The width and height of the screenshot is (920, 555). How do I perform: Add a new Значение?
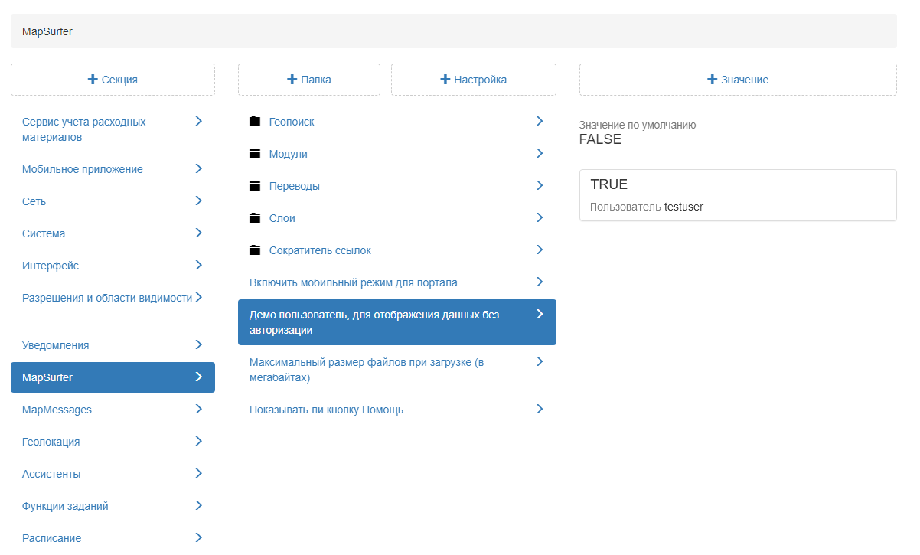pyautogui.click(x=738, y=80)
